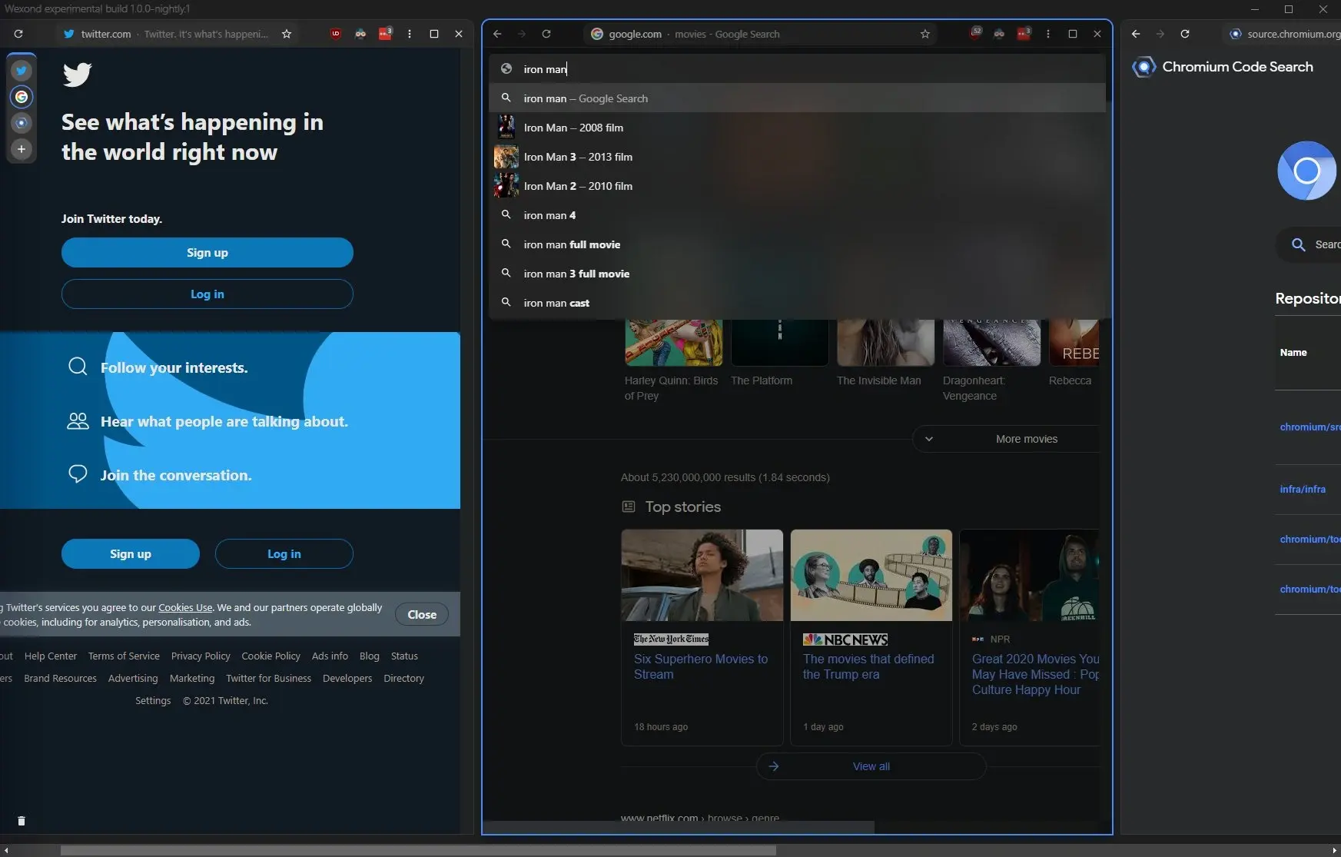Open Twitter for Business footer link
Image resolution: width=1341 pixels, height=857 pixels.
(269, 678)
